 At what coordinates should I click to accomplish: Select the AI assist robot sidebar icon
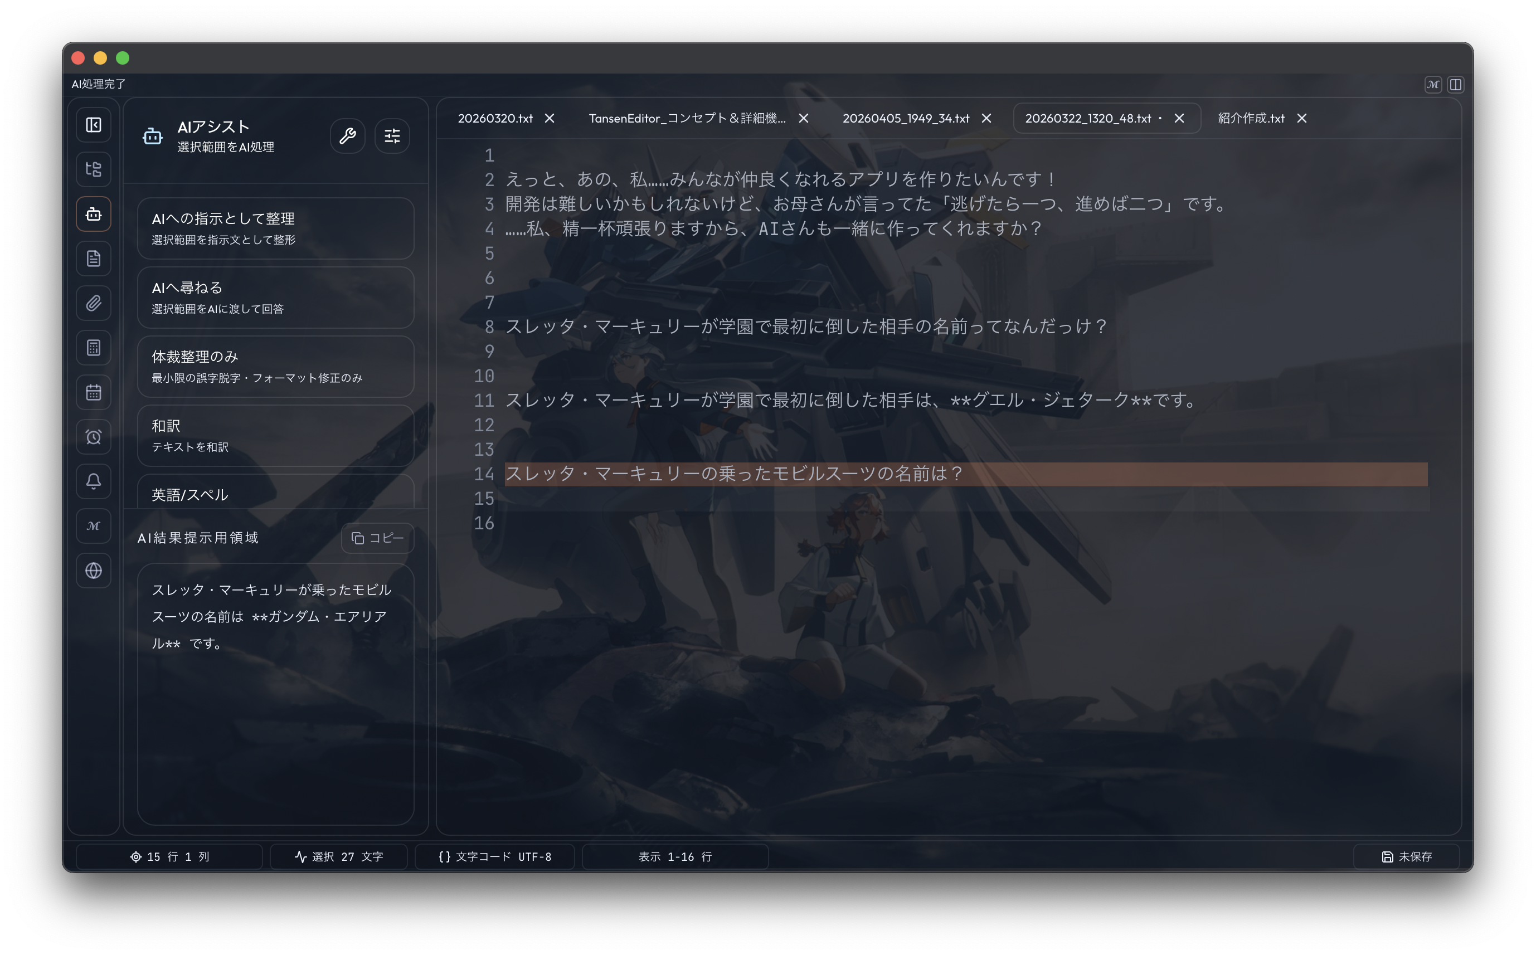click(x=94, y=214)
